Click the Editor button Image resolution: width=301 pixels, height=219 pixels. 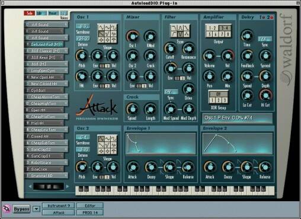point(90,205)
